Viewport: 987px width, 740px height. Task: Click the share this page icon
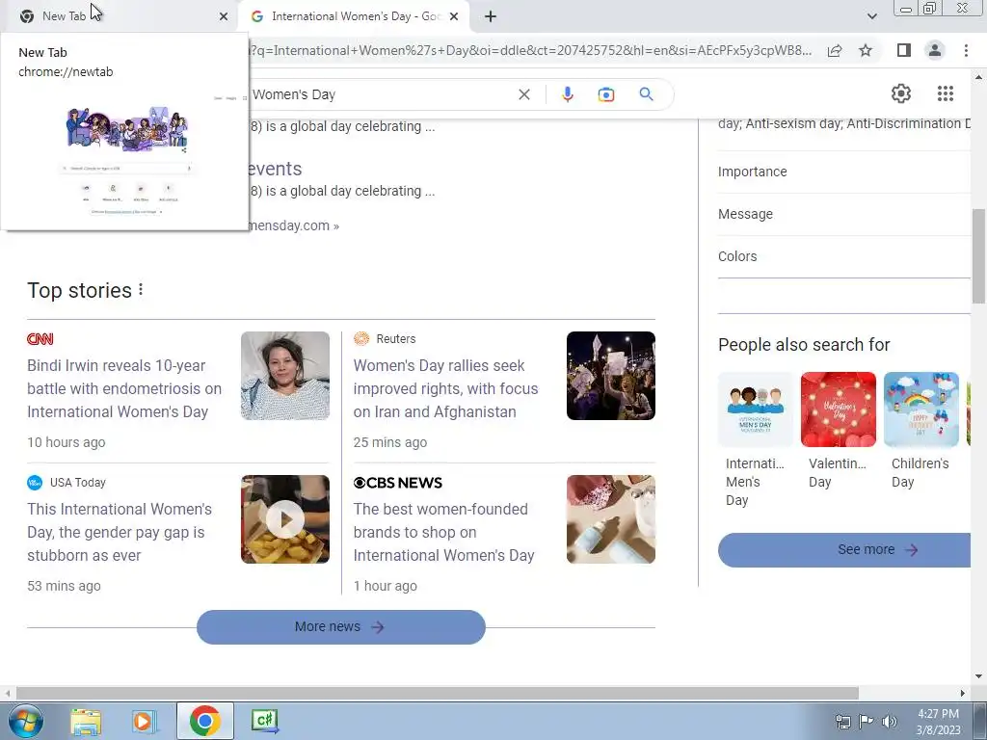835,50
